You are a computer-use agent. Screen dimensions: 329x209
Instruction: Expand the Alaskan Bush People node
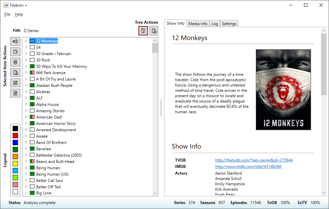pyautogui.click(x=26, y=85)
